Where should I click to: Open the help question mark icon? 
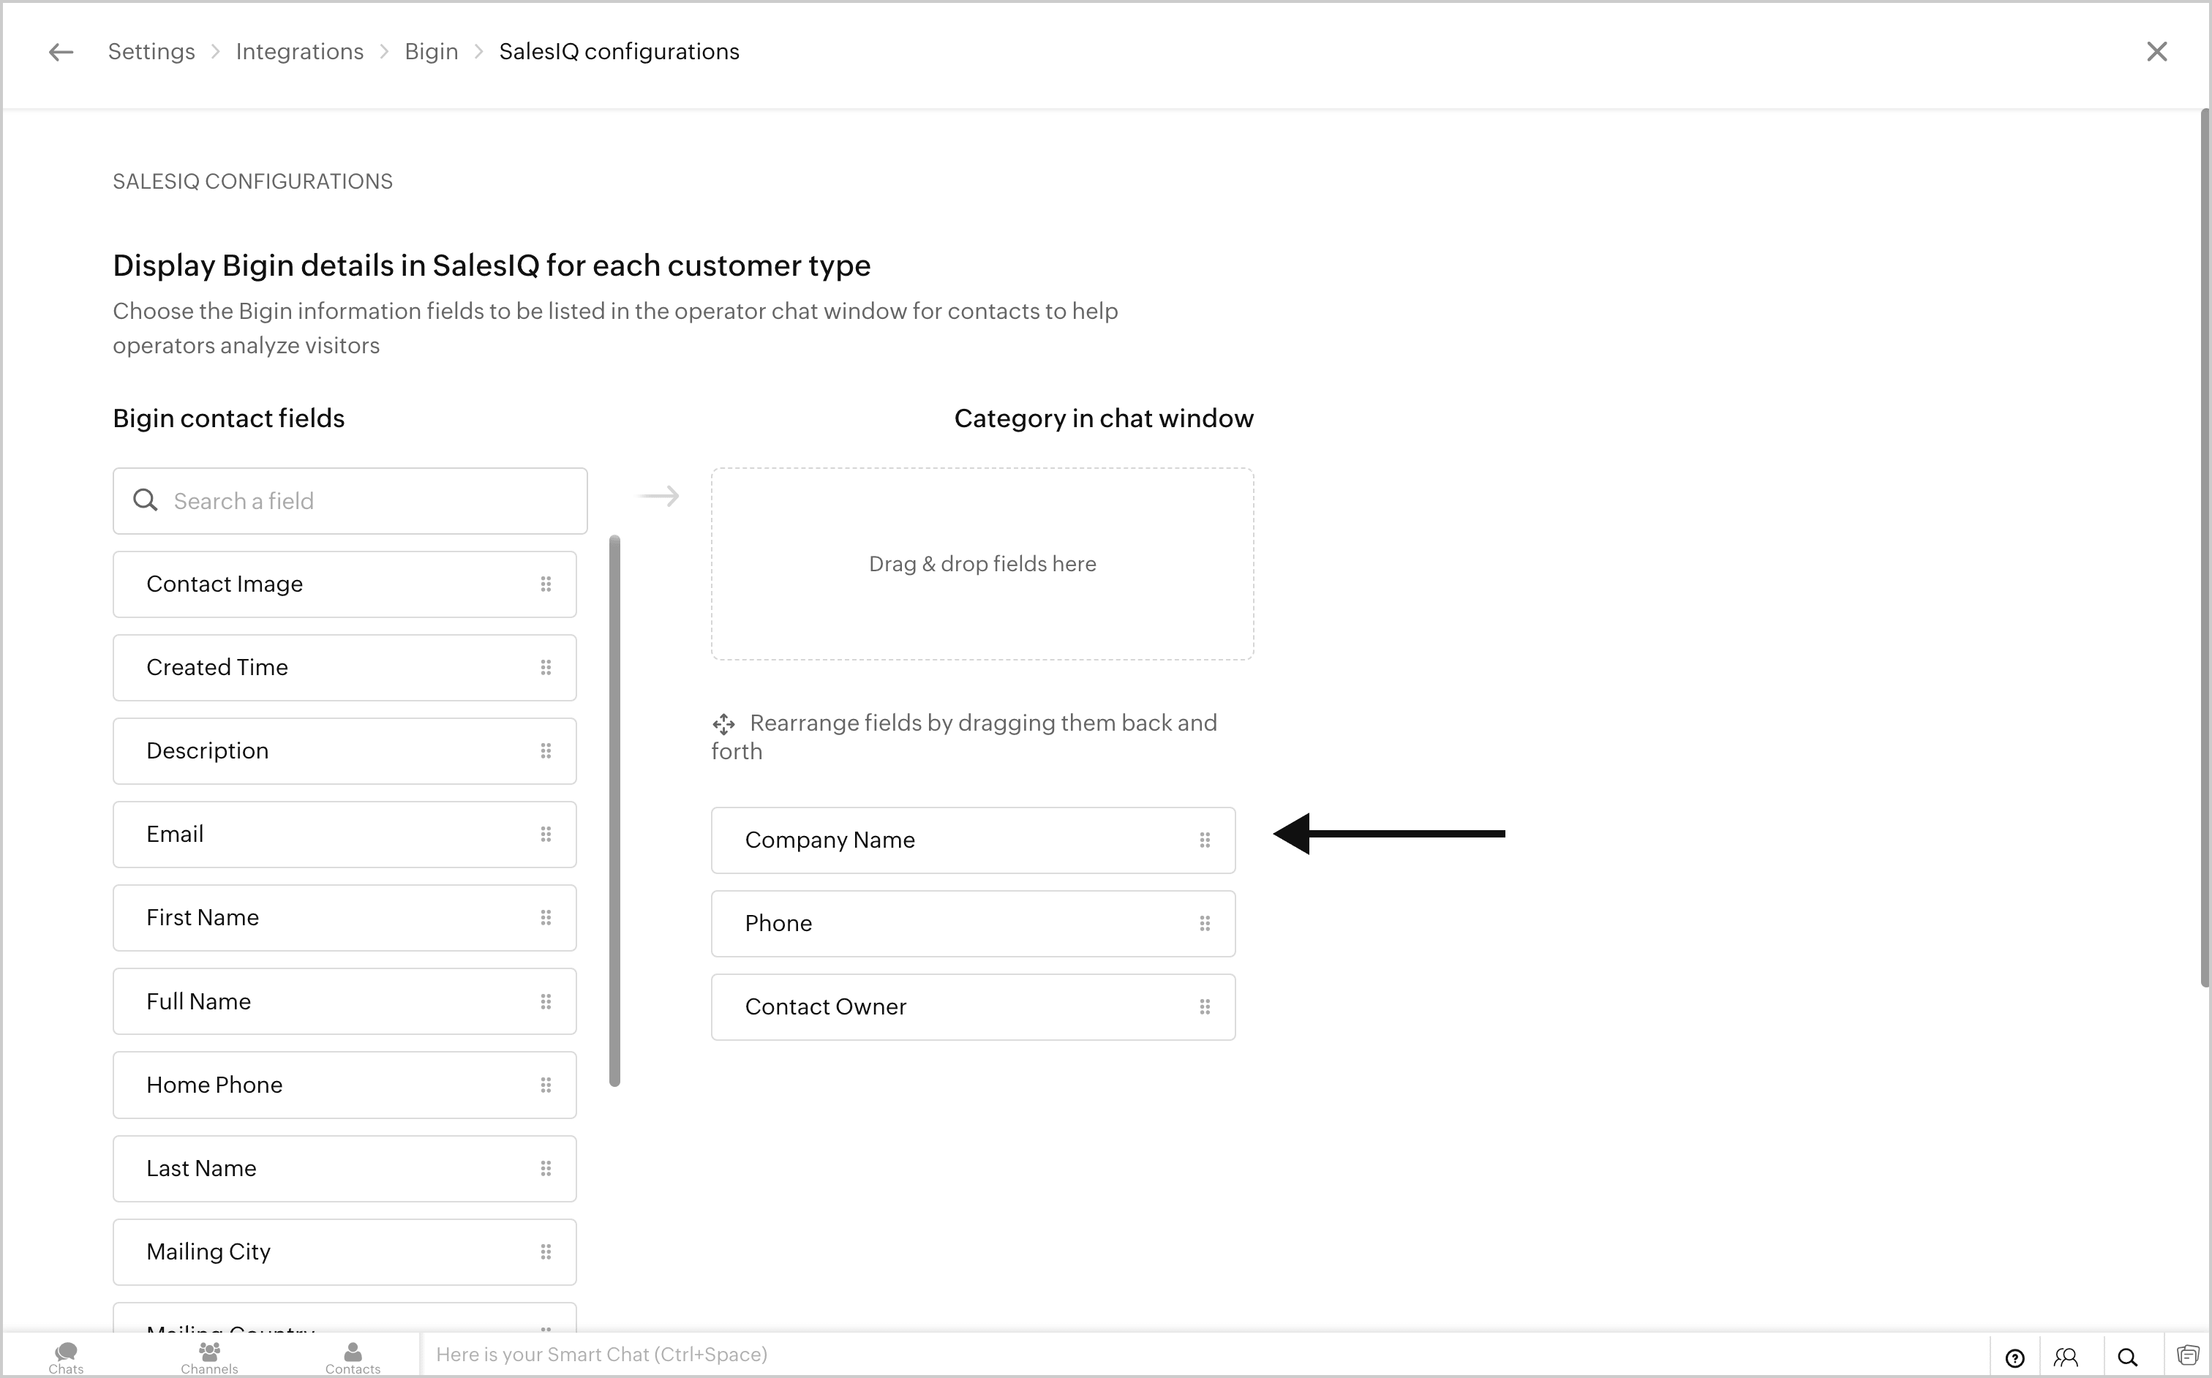point(2015,1358)
